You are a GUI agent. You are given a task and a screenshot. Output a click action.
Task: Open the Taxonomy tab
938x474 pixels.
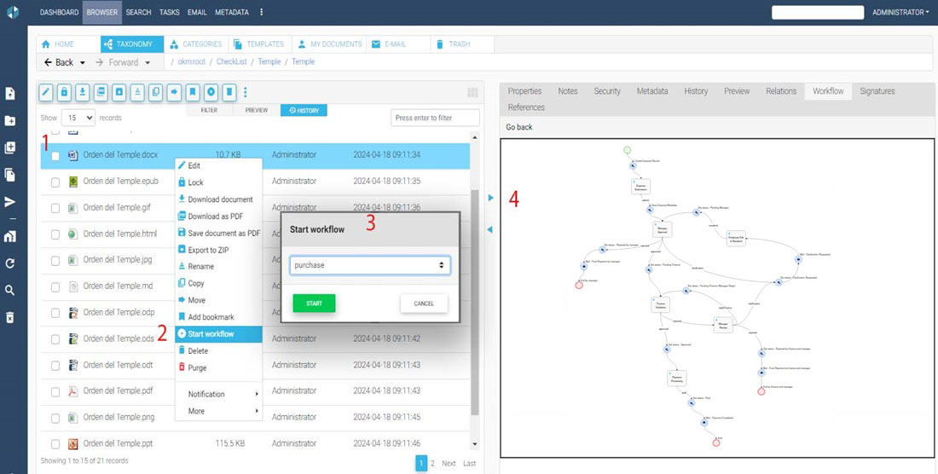coord(131,44)
